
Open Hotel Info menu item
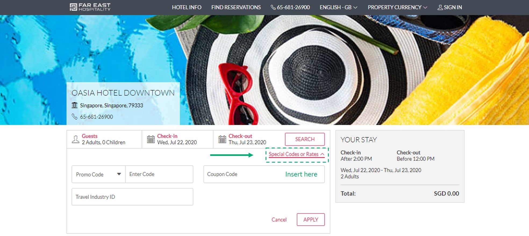(187, 8)
